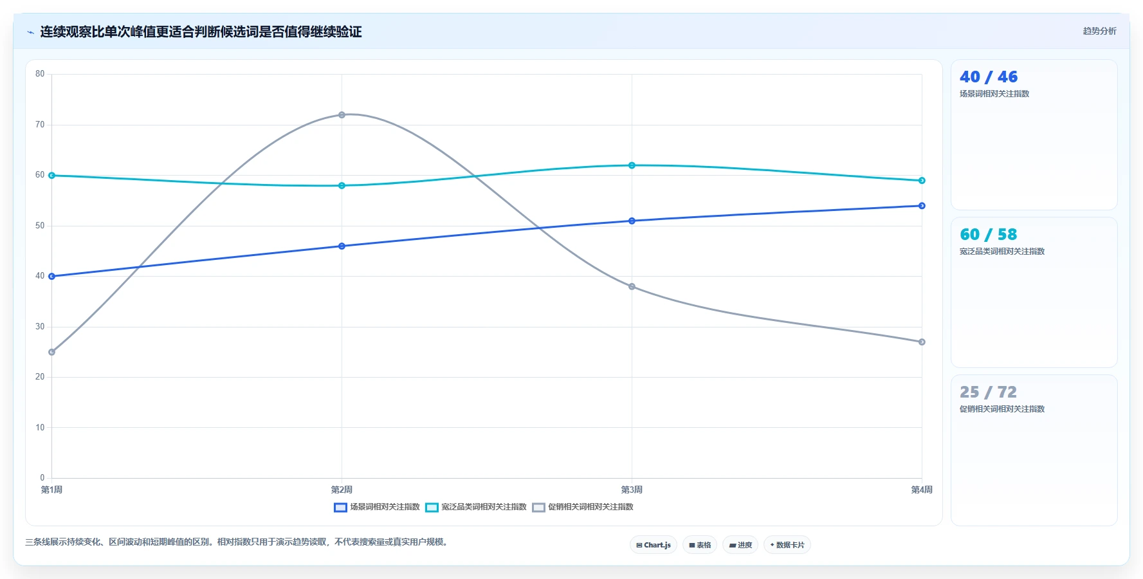Click the 宽泛品类词相对关注指数 card caption
The width and height of the screenshot is (1143, 579).
coord(1002,252)
